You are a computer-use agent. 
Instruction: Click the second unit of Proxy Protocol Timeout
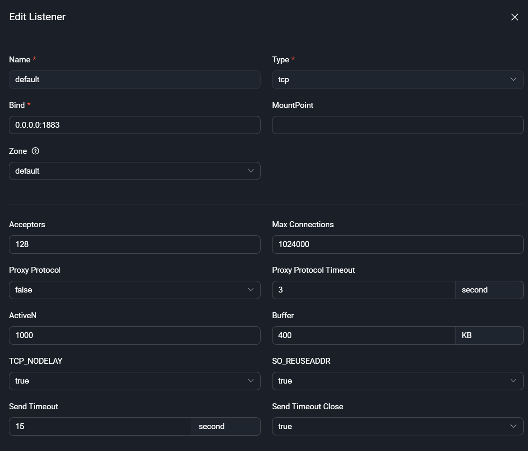pos(489,290)
